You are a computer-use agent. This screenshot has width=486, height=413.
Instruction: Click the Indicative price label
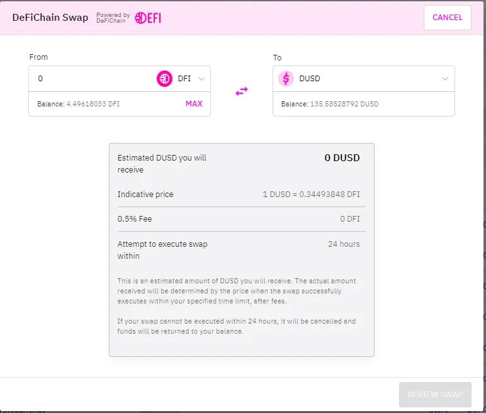(x=145, y=195)
